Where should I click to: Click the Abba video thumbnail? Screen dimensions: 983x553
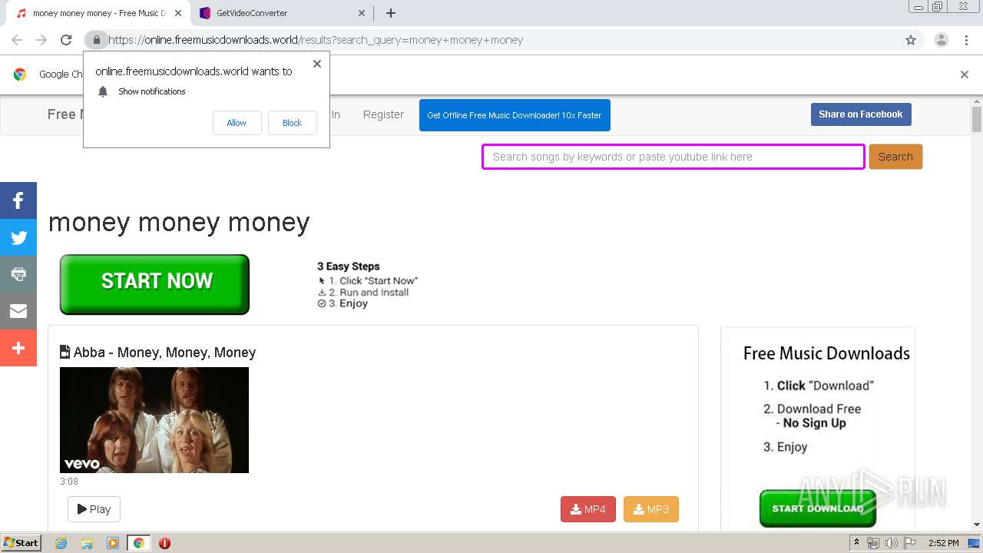click(x=154, y=420)
